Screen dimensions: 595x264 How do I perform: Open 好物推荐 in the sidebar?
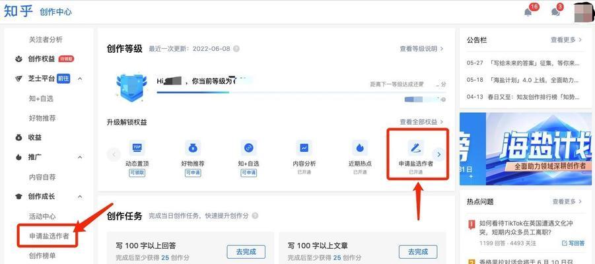pos(42,118)
